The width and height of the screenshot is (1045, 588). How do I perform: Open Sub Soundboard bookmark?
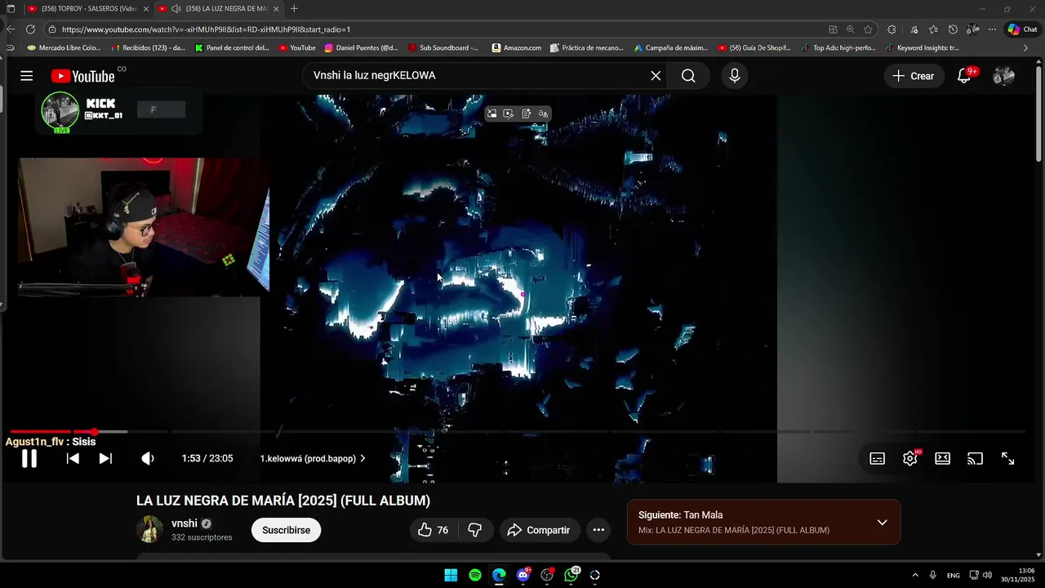click(443, 48)
